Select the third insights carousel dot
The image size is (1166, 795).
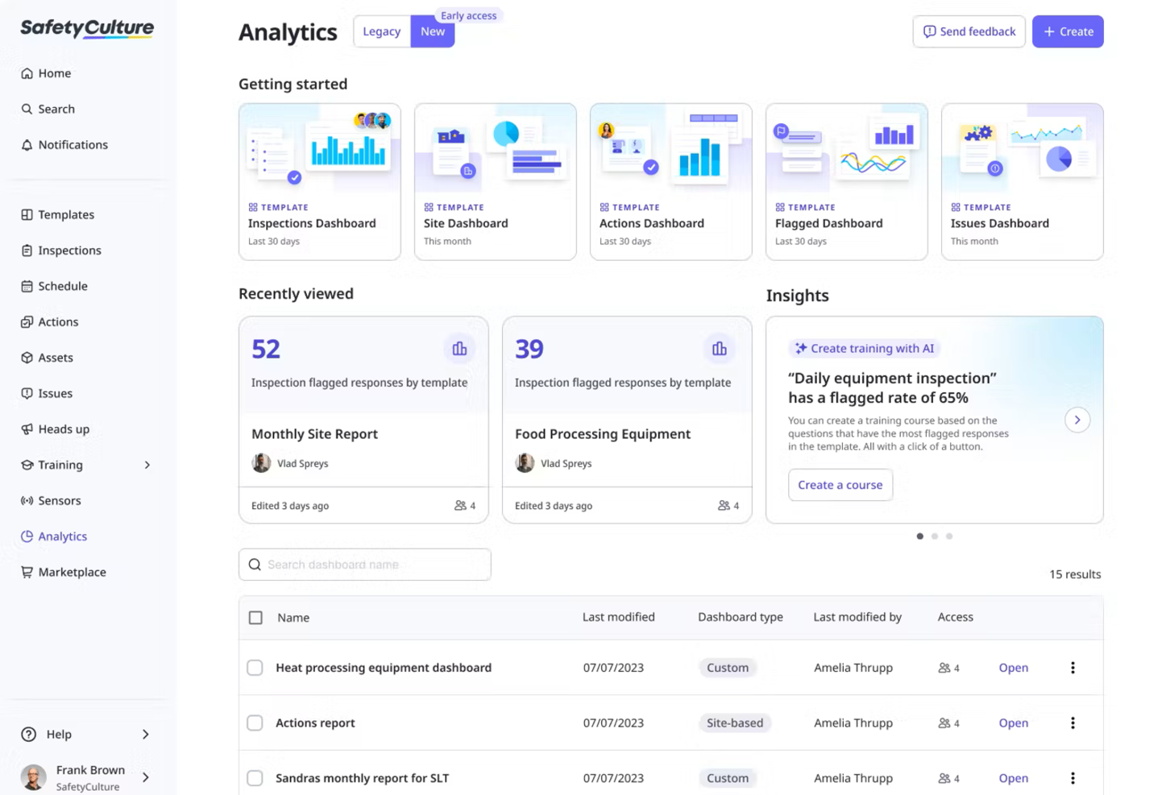coord(949,536)
